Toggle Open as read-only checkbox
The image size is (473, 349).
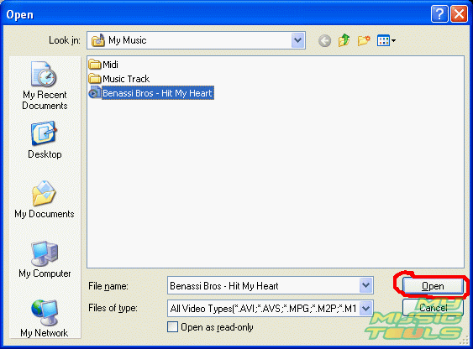tap(172, 326)
